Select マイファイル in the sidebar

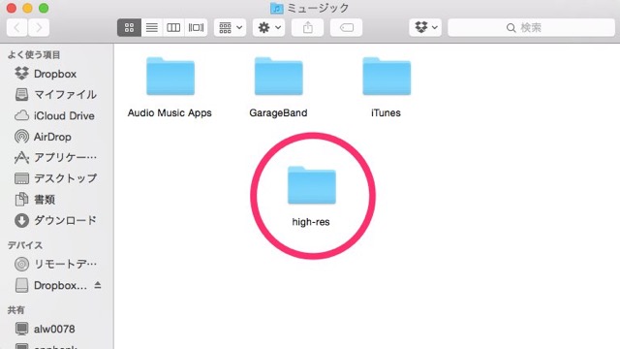pos(56,95)
